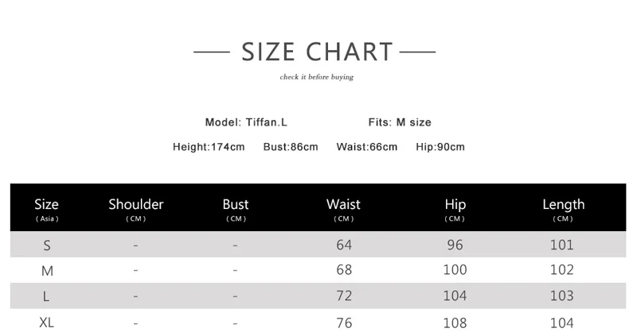
Task: Select the S size row label
Action: click(47, 245)
